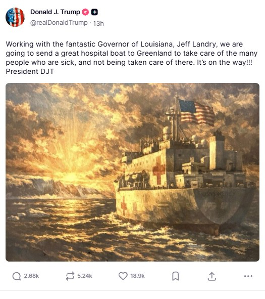Open the hospital ship painting image
This screenshot has height=299, width=265.
[132, 172]
